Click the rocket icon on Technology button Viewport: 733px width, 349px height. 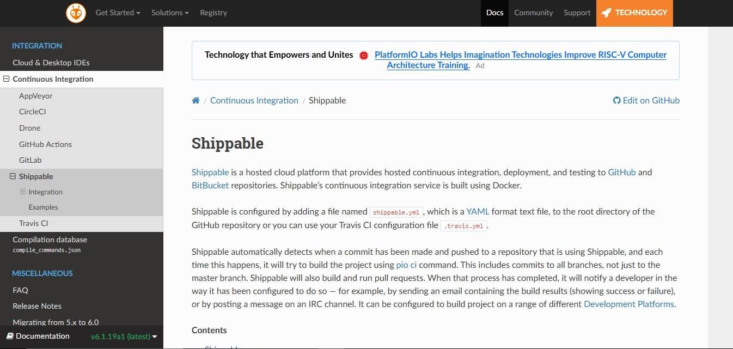[x=606, y=13]
